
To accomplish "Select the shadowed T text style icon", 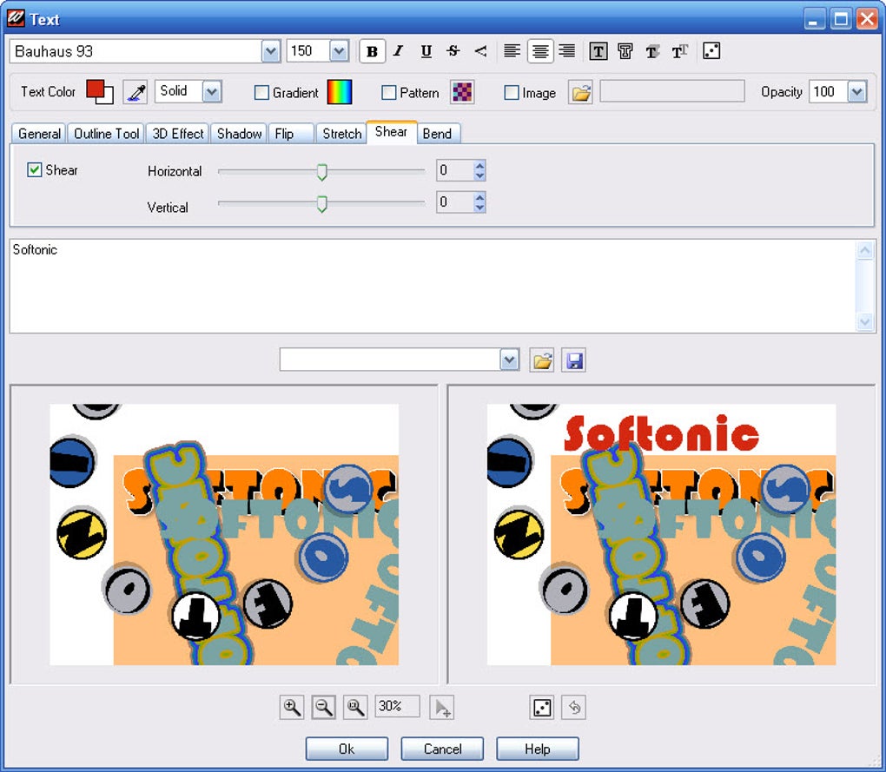I will tap(652, 51).
